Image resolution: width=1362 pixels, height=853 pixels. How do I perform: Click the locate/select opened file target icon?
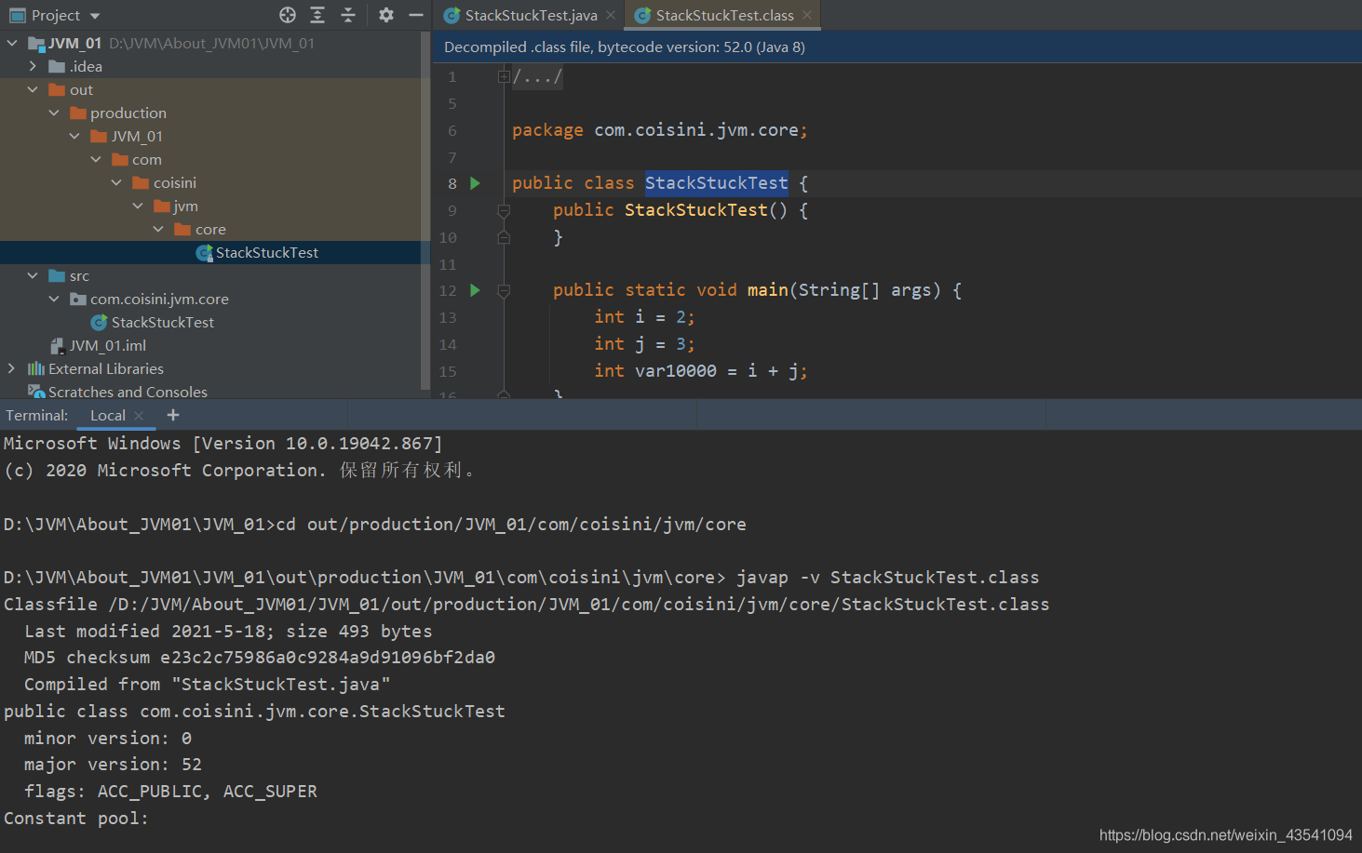coord(288,15)
